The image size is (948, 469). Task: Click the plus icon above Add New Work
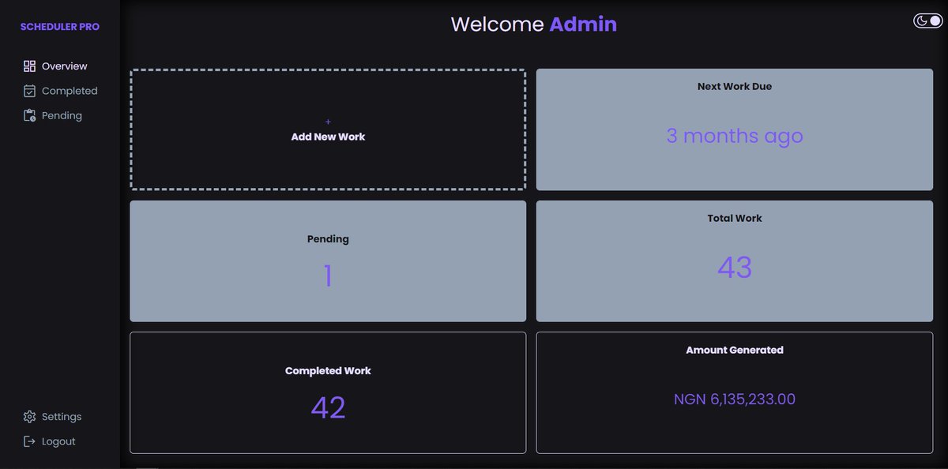coord(328,122)
